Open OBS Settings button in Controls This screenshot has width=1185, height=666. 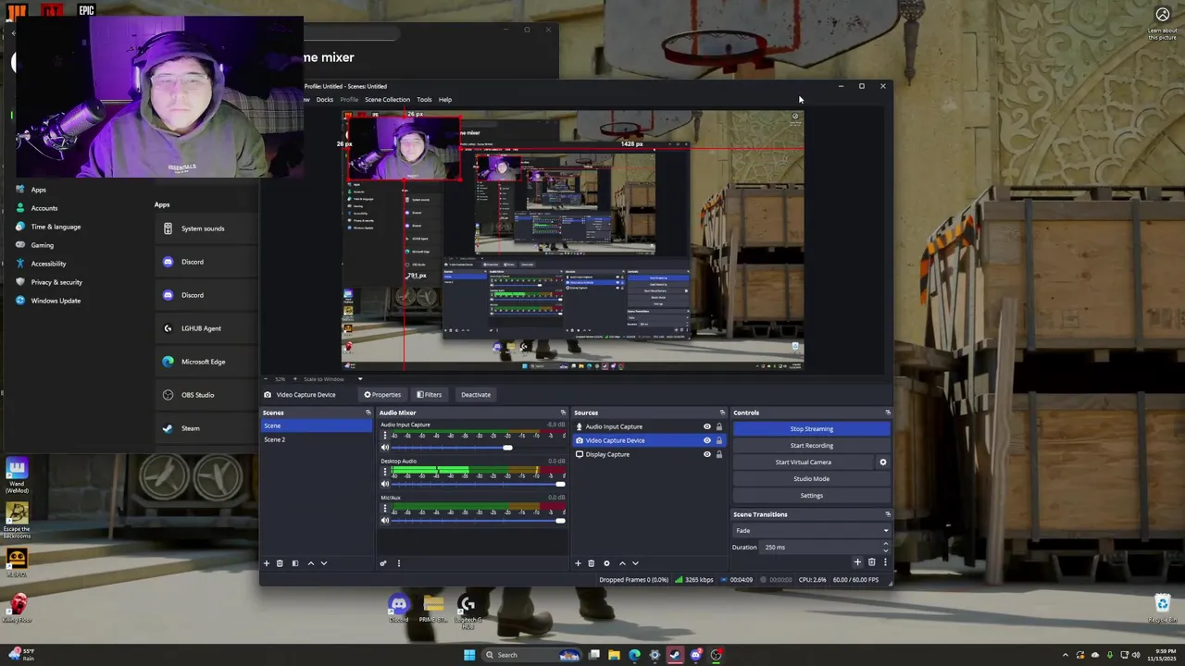812,496
